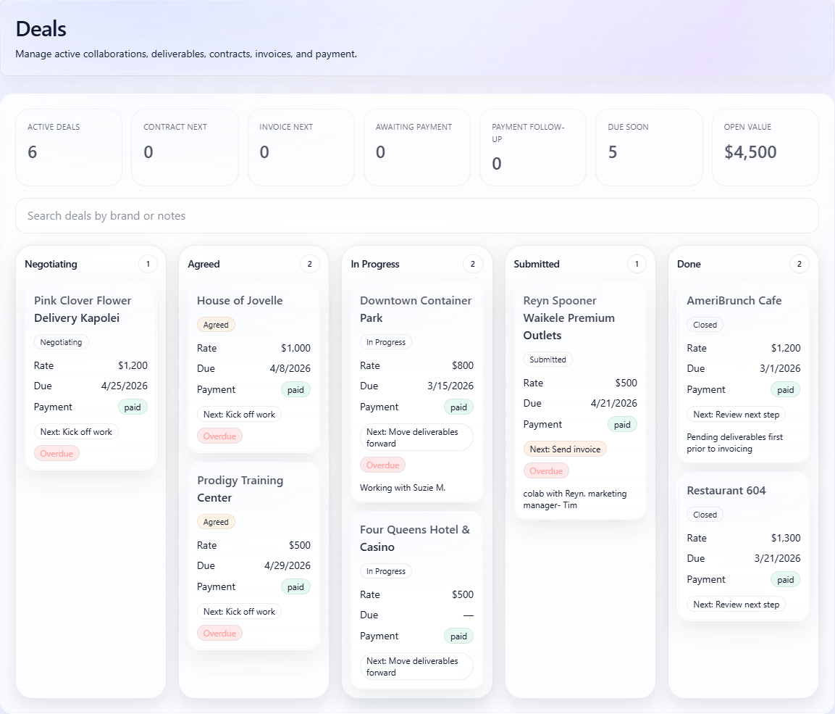Click the Submitted column header

coord(537,264)
